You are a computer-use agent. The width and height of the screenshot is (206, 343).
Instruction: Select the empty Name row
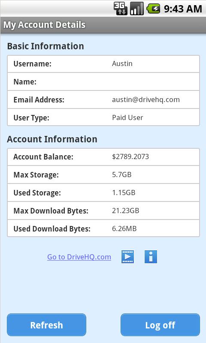[103, 81]
